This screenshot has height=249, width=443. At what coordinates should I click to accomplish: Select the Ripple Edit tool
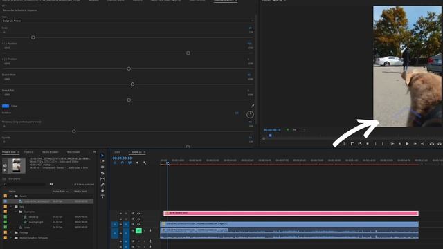coord(102,167)
